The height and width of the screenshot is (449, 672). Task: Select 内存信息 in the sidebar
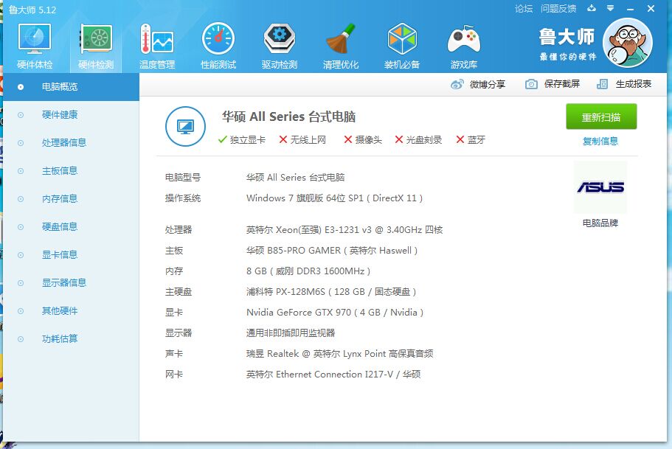71,199
